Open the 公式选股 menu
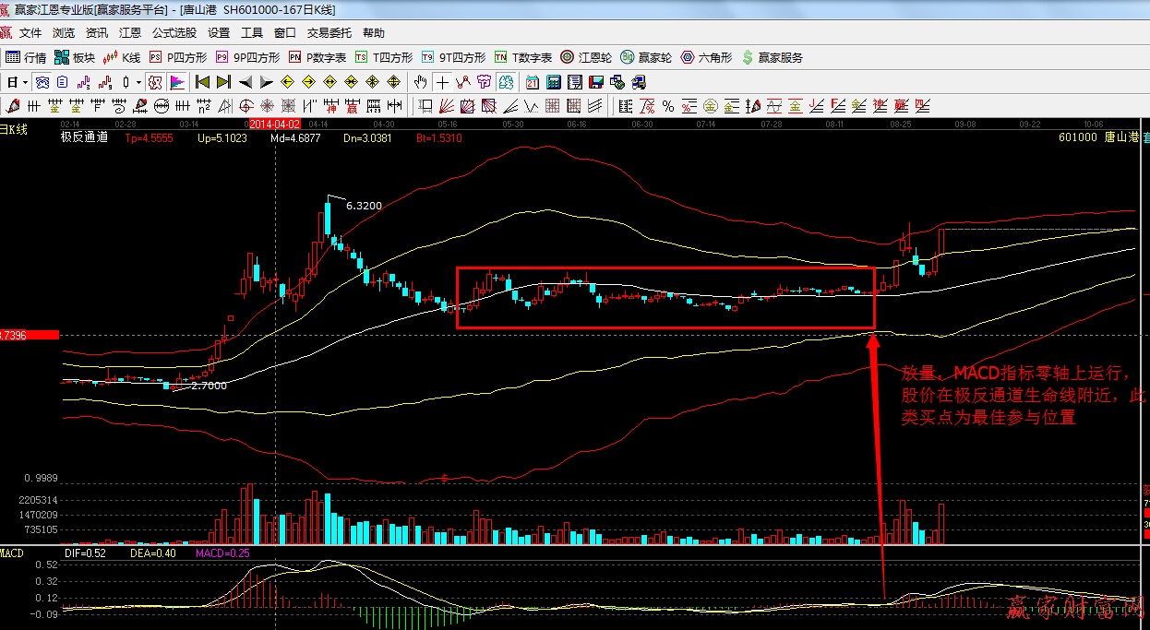1150x630 pixels. click(x=174, y=33)
